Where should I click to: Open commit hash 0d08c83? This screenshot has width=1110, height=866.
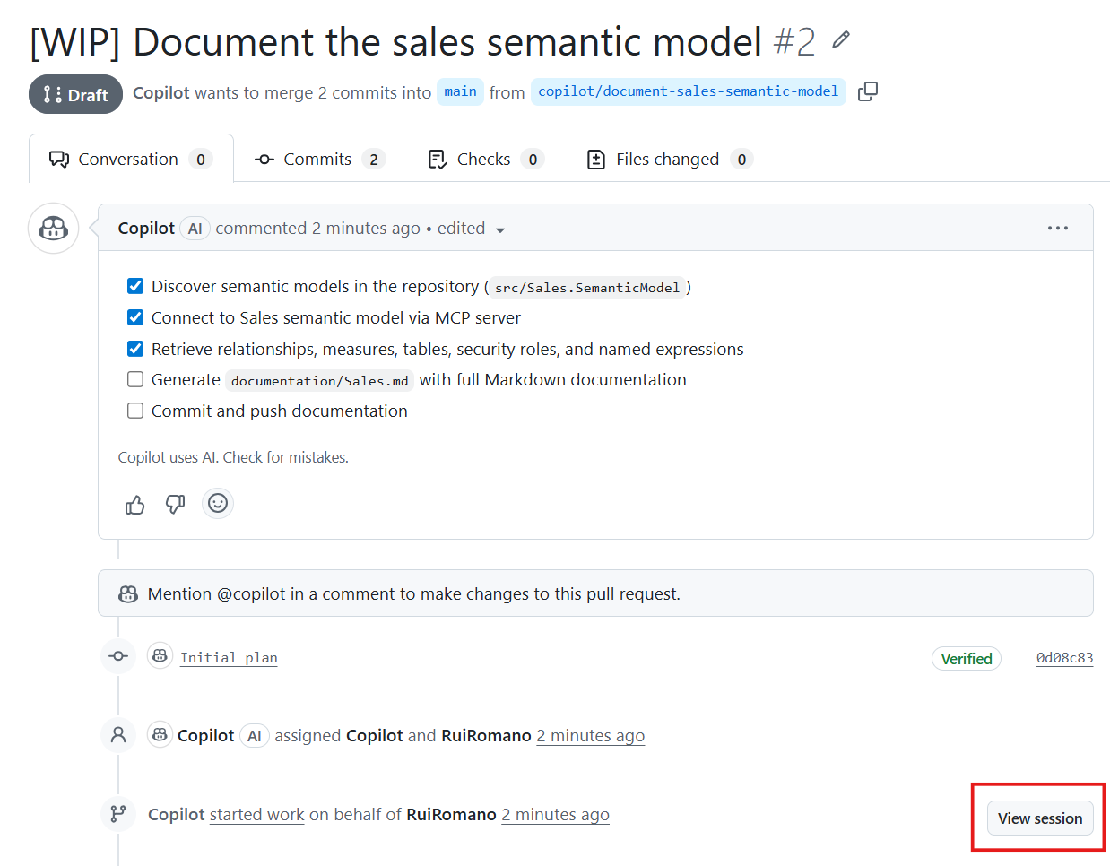(x=1064, y=657)
